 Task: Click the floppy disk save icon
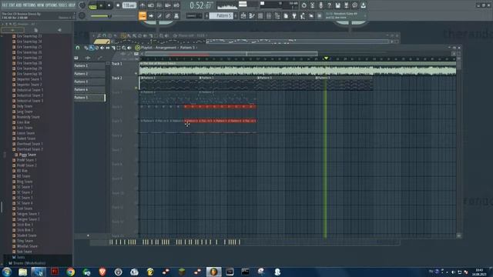coord(337,5)
